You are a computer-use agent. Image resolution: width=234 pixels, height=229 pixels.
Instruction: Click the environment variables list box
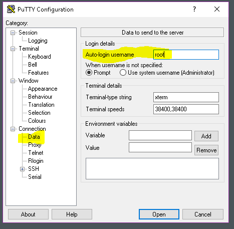pyautogui.click(x=152, y=169)
